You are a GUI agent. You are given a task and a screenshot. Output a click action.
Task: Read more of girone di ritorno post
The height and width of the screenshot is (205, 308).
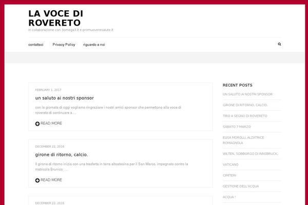point(51,180)
